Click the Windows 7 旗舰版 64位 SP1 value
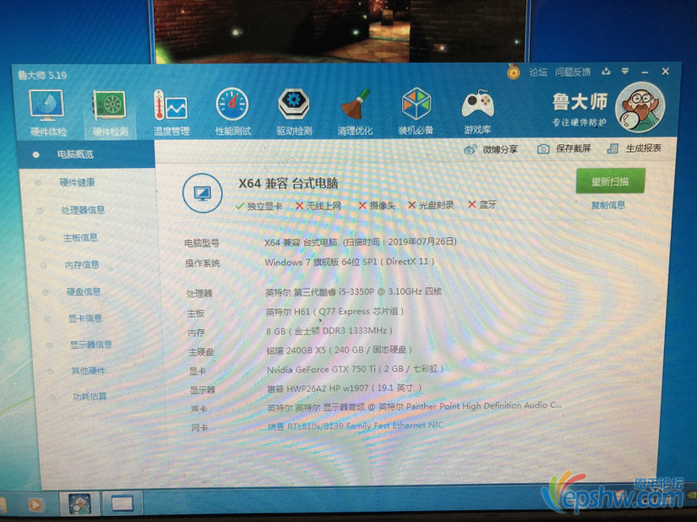 pos(350,262)
